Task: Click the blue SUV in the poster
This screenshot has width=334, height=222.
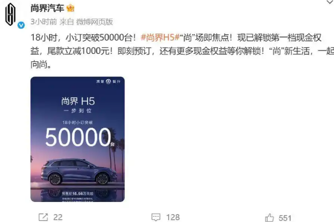Action: pos(79,172)
